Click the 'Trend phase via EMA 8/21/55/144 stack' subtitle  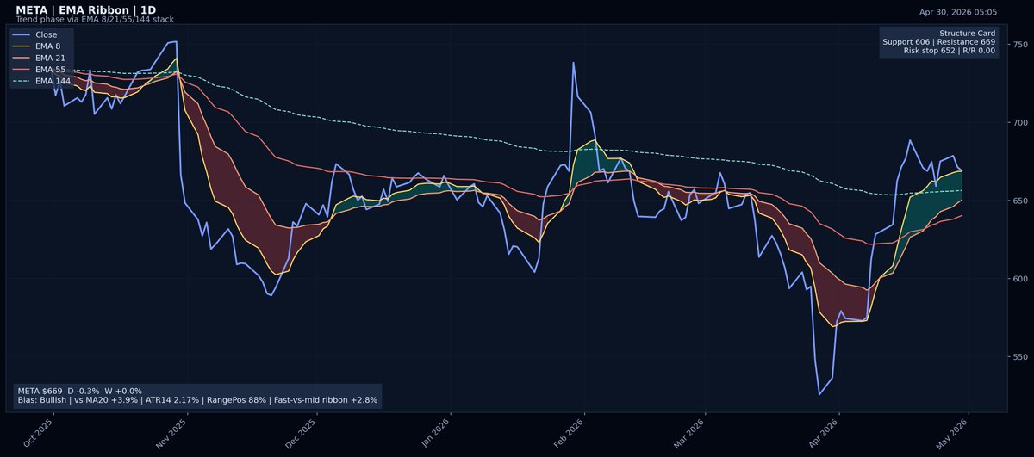[x=93, y=18]
